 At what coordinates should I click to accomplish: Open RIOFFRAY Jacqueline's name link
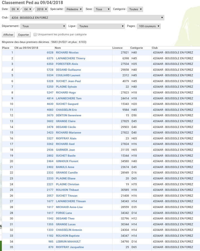(x=70, y=247)
